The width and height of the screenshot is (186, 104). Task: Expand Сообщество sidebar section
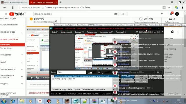coord(22,55)
